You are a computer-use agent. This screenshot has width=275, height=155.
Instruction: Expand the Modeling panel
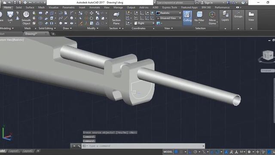7,28
